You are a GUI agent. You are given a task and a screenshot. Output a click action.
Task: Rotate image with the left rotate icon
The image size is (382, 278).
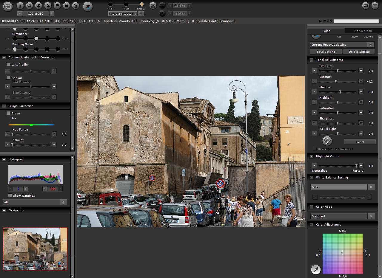38,5
